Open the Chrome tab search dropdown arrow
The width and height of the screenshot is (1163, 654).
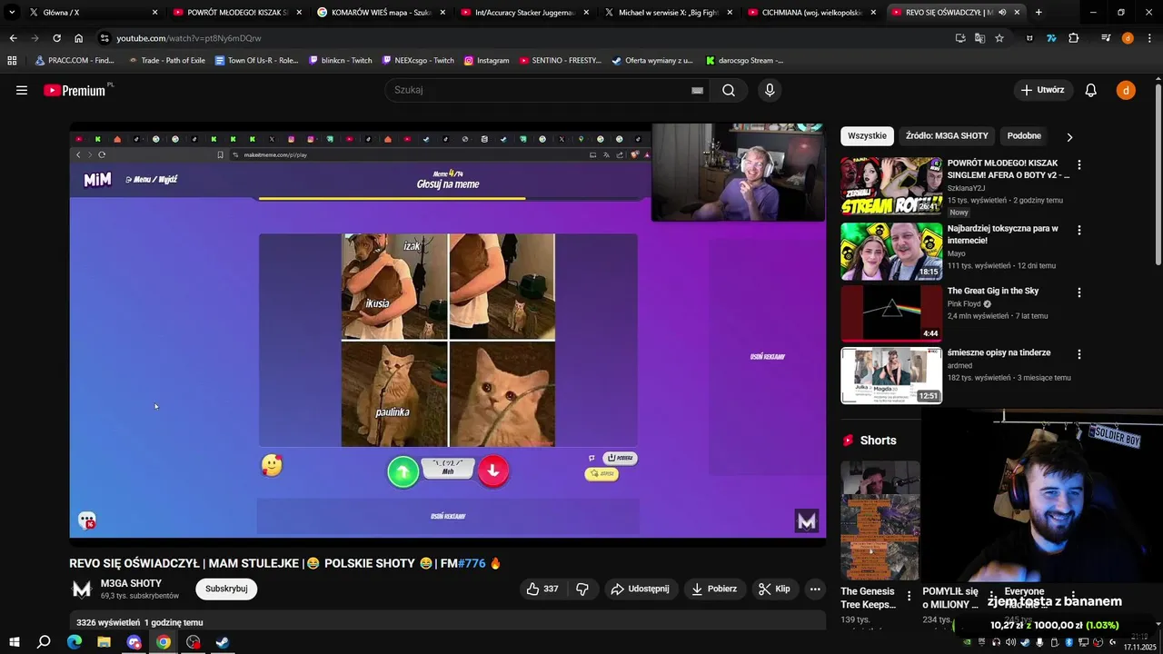[12, 13]
